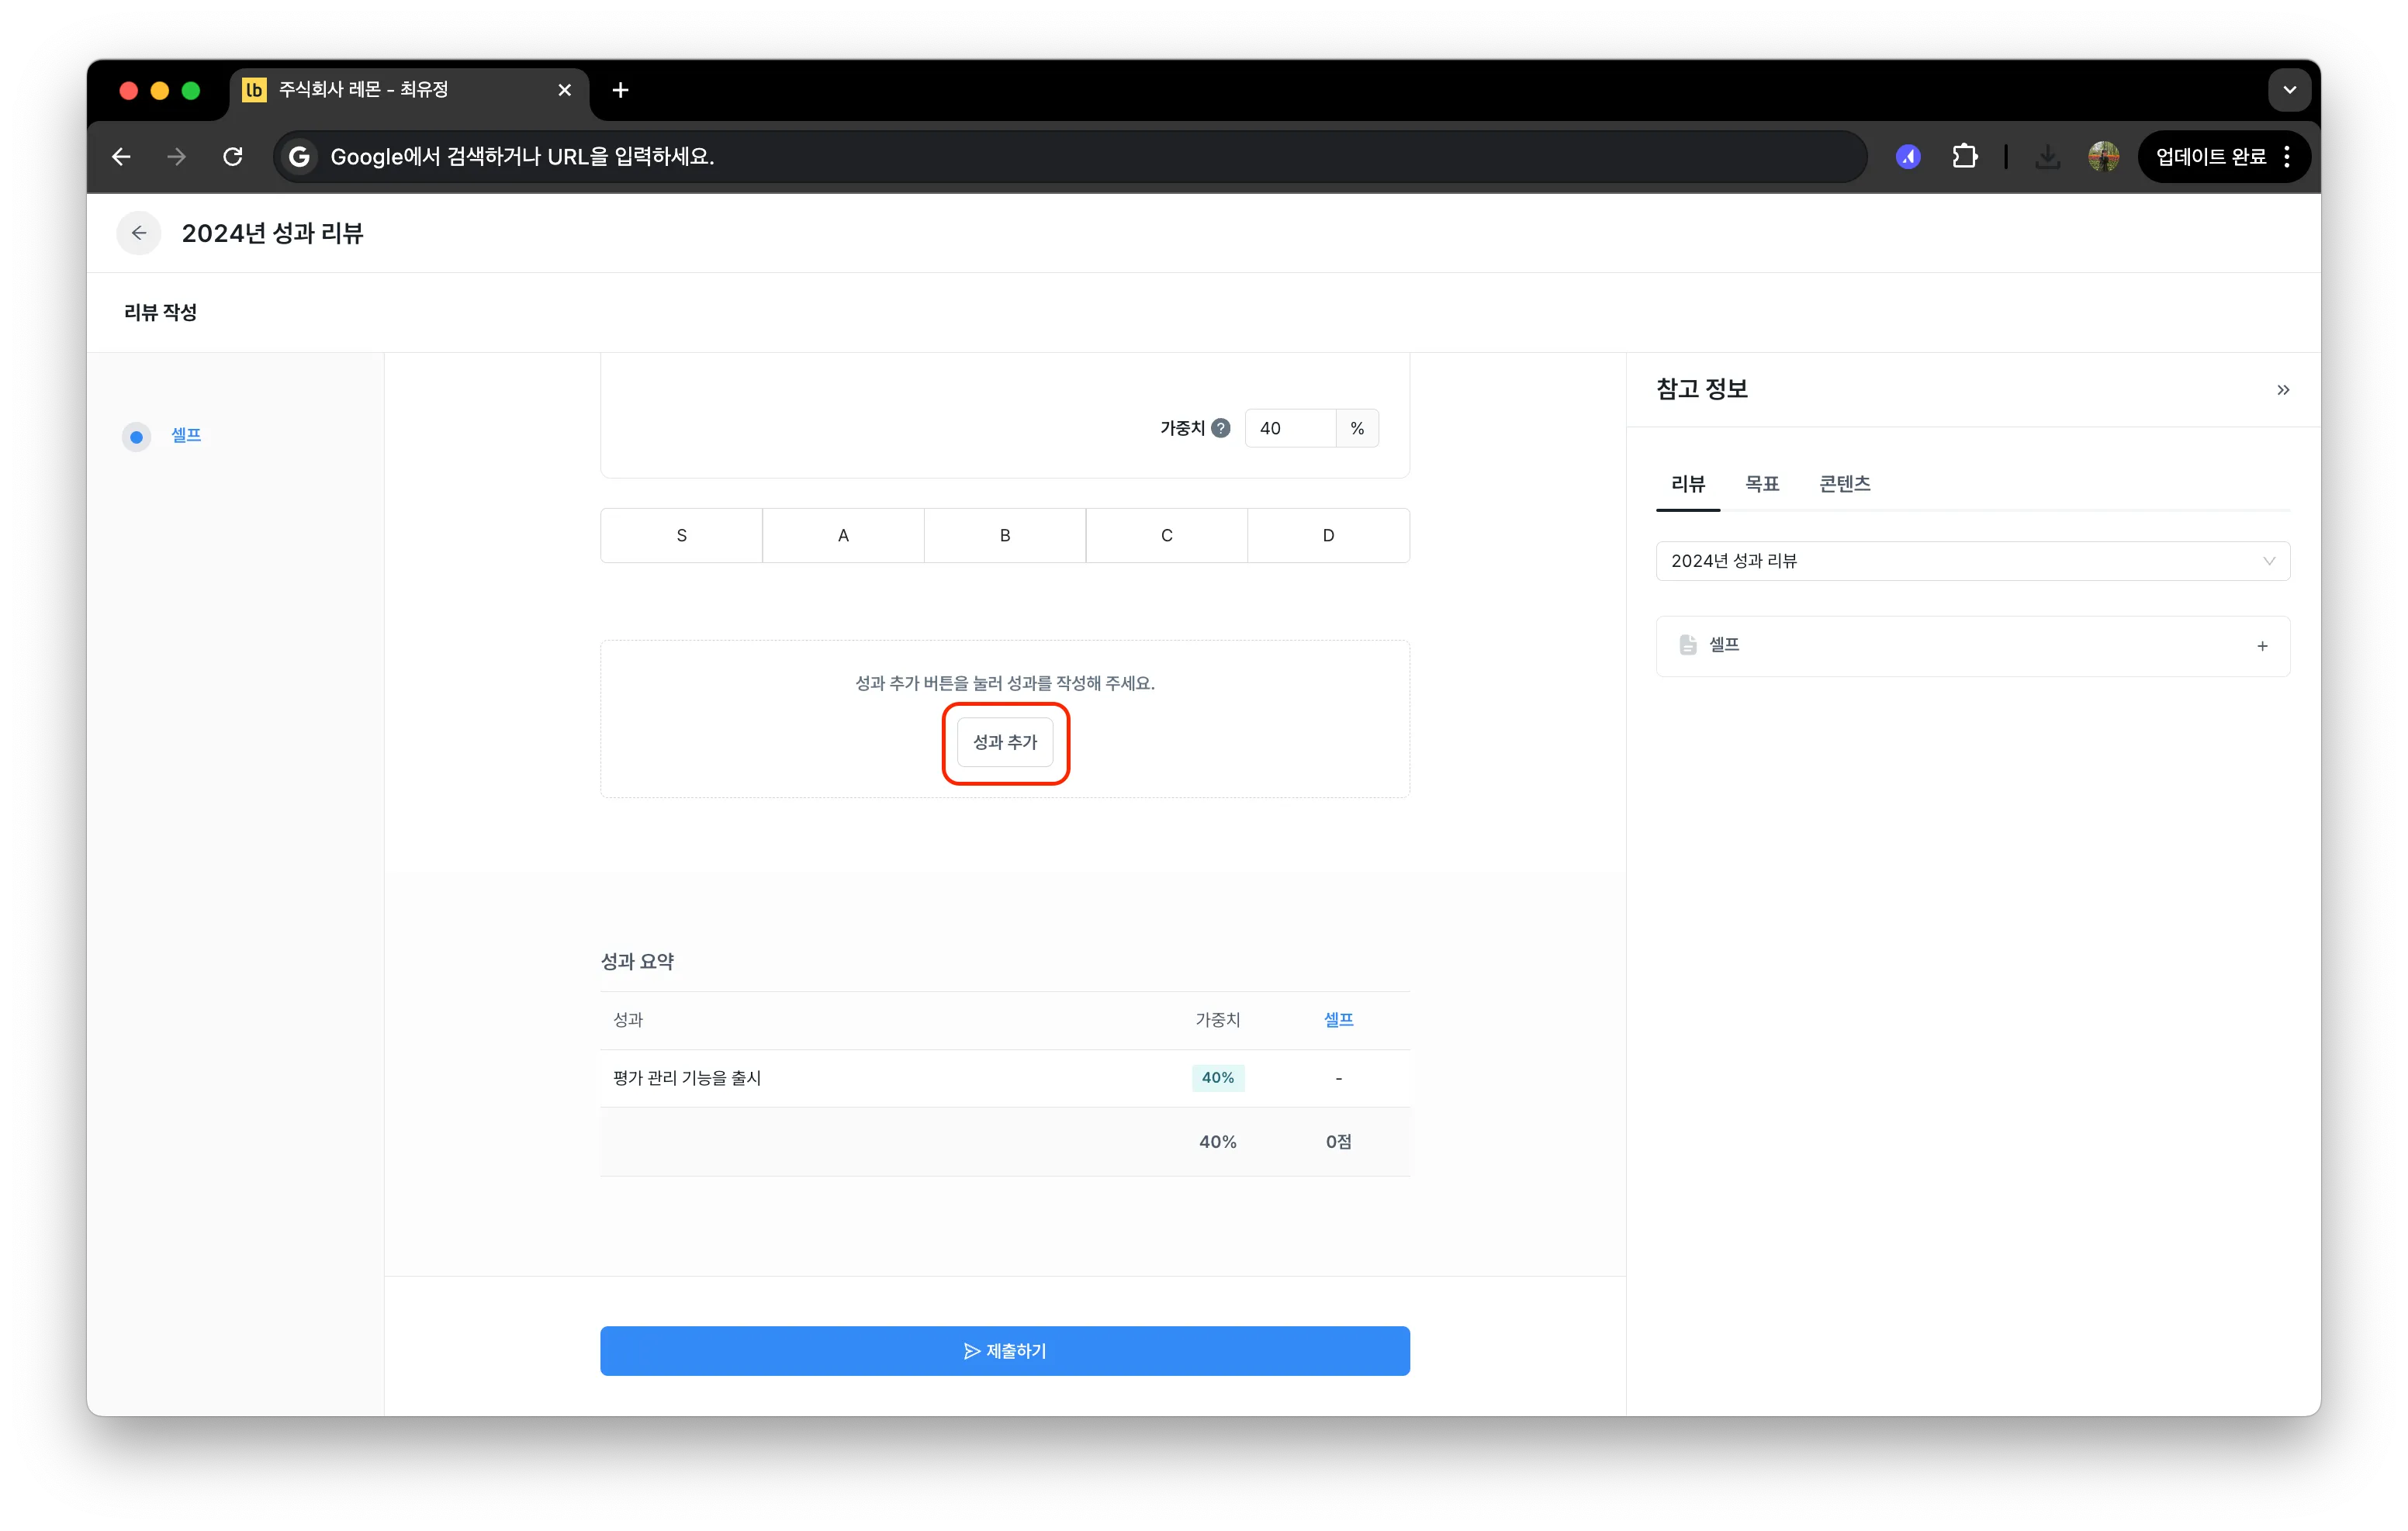Go back from 2024년 성과 리뷰 page

pyautogui.click(x=139, y=233)
